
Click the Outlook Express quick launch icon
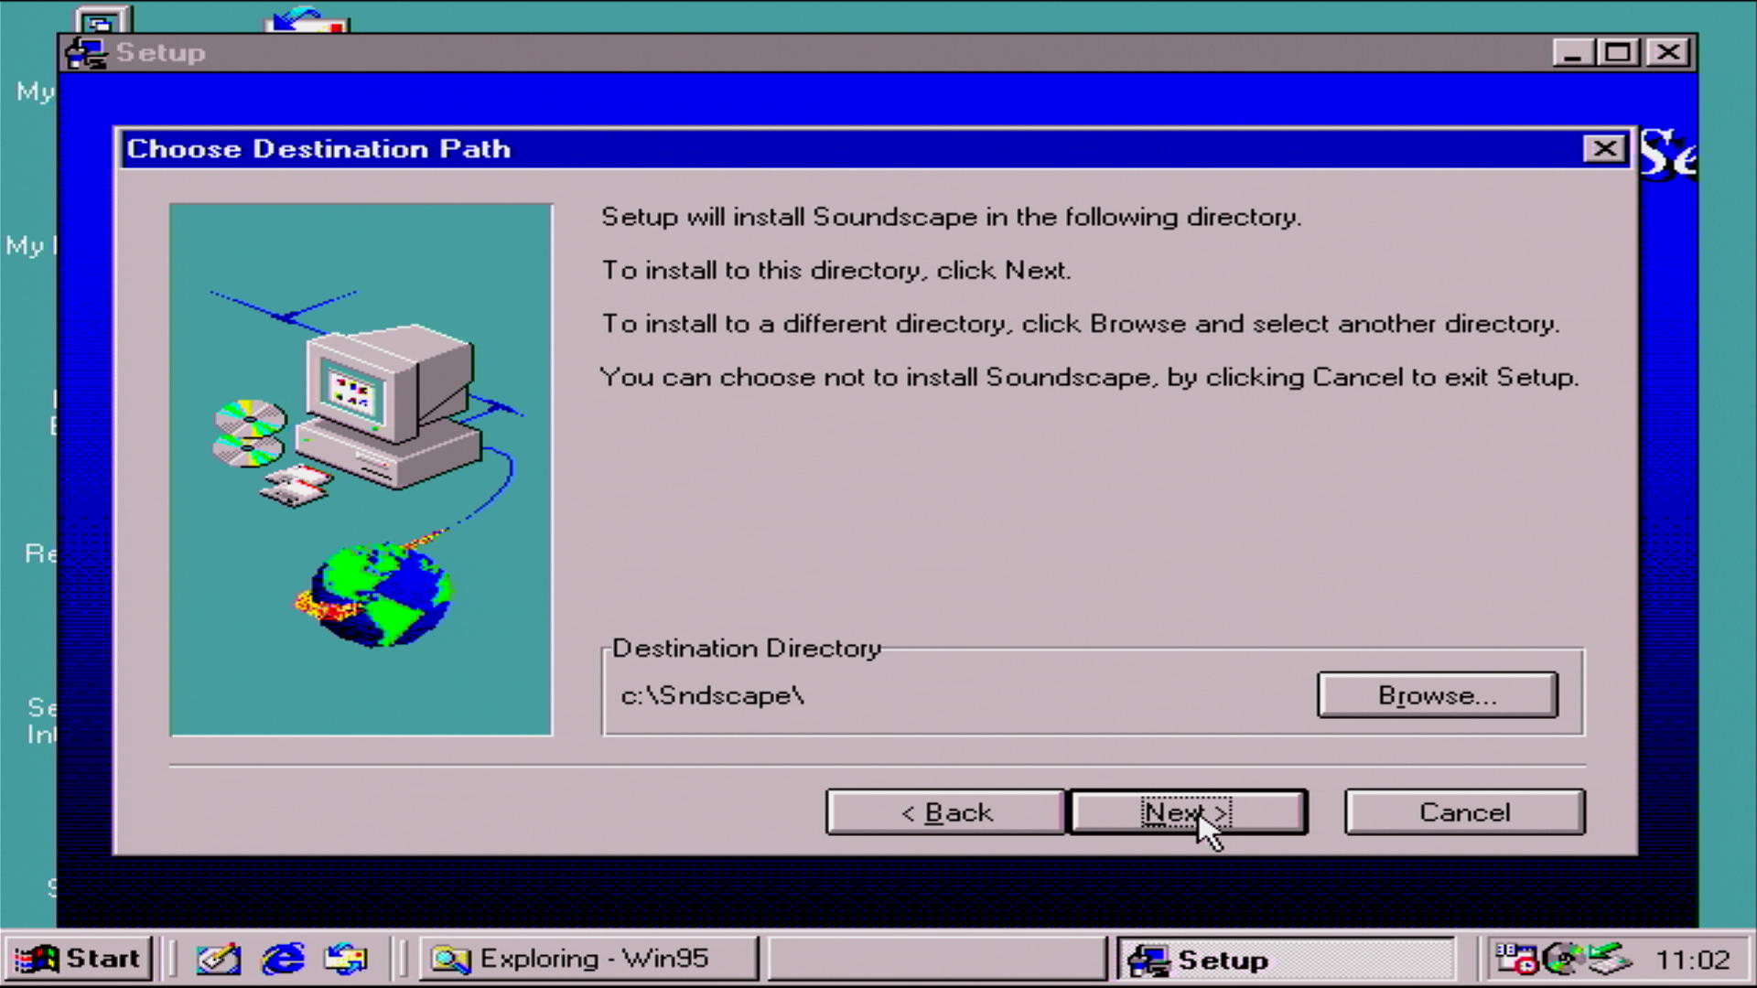pos(346,959)
